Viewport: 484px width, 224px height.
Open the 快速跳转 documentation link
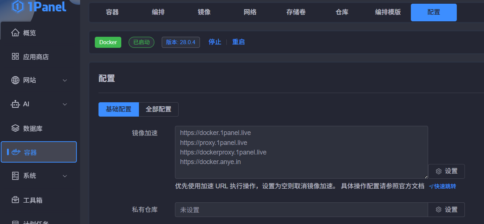[442, 186]
